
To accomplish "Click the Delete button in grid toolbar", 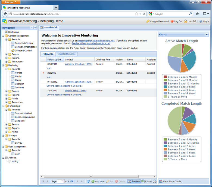I will [120, 182].
